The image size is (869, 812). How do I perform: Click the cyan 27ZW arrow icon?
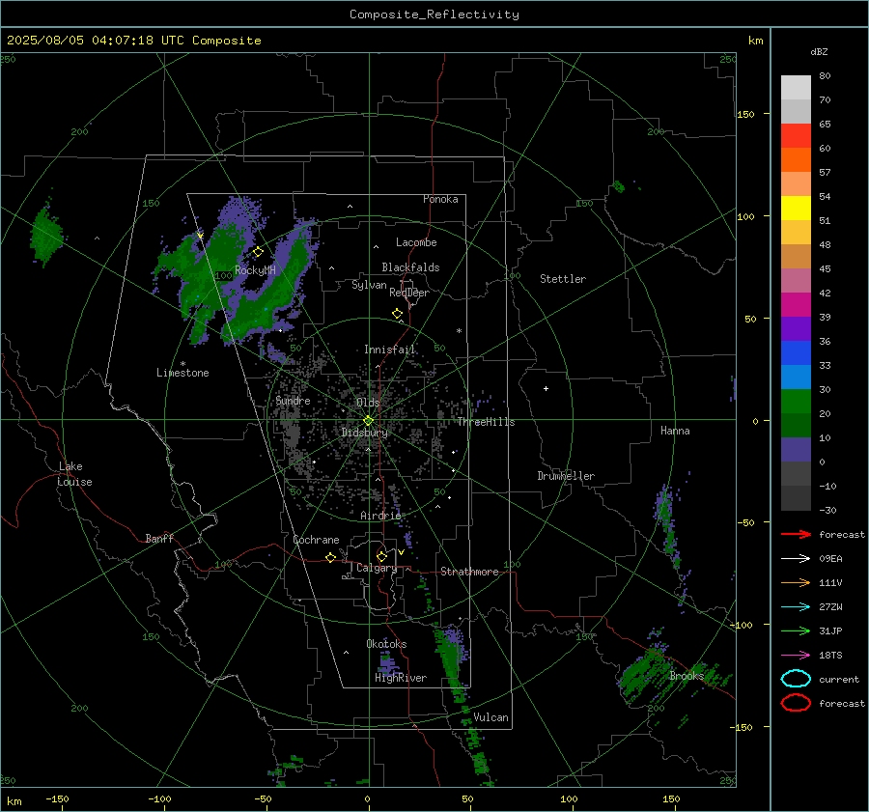[x=796, y=607]
